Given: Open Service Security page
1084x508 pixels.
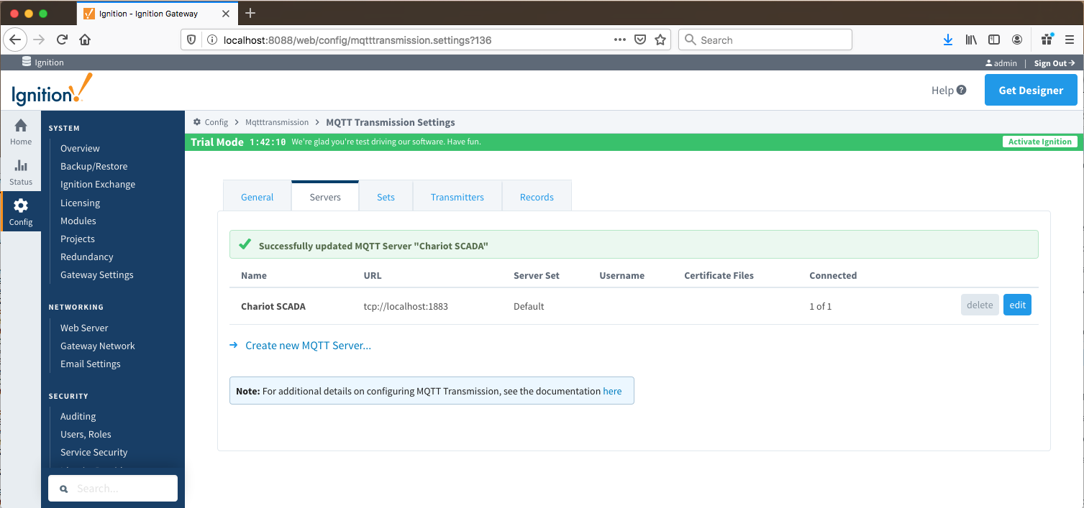Looking at the screenshot, I should pos(94,453).
